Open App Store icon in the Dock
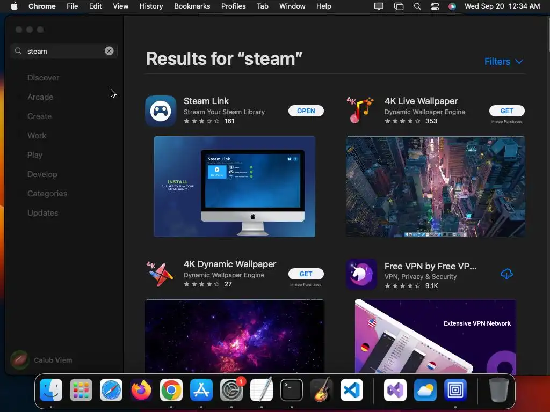This screenshot has height=412, width=550. pos(201,389)
